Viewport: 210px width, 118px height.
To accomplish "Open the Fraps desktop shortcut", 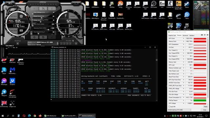I will pyautogui.click(x=170, y=26).
